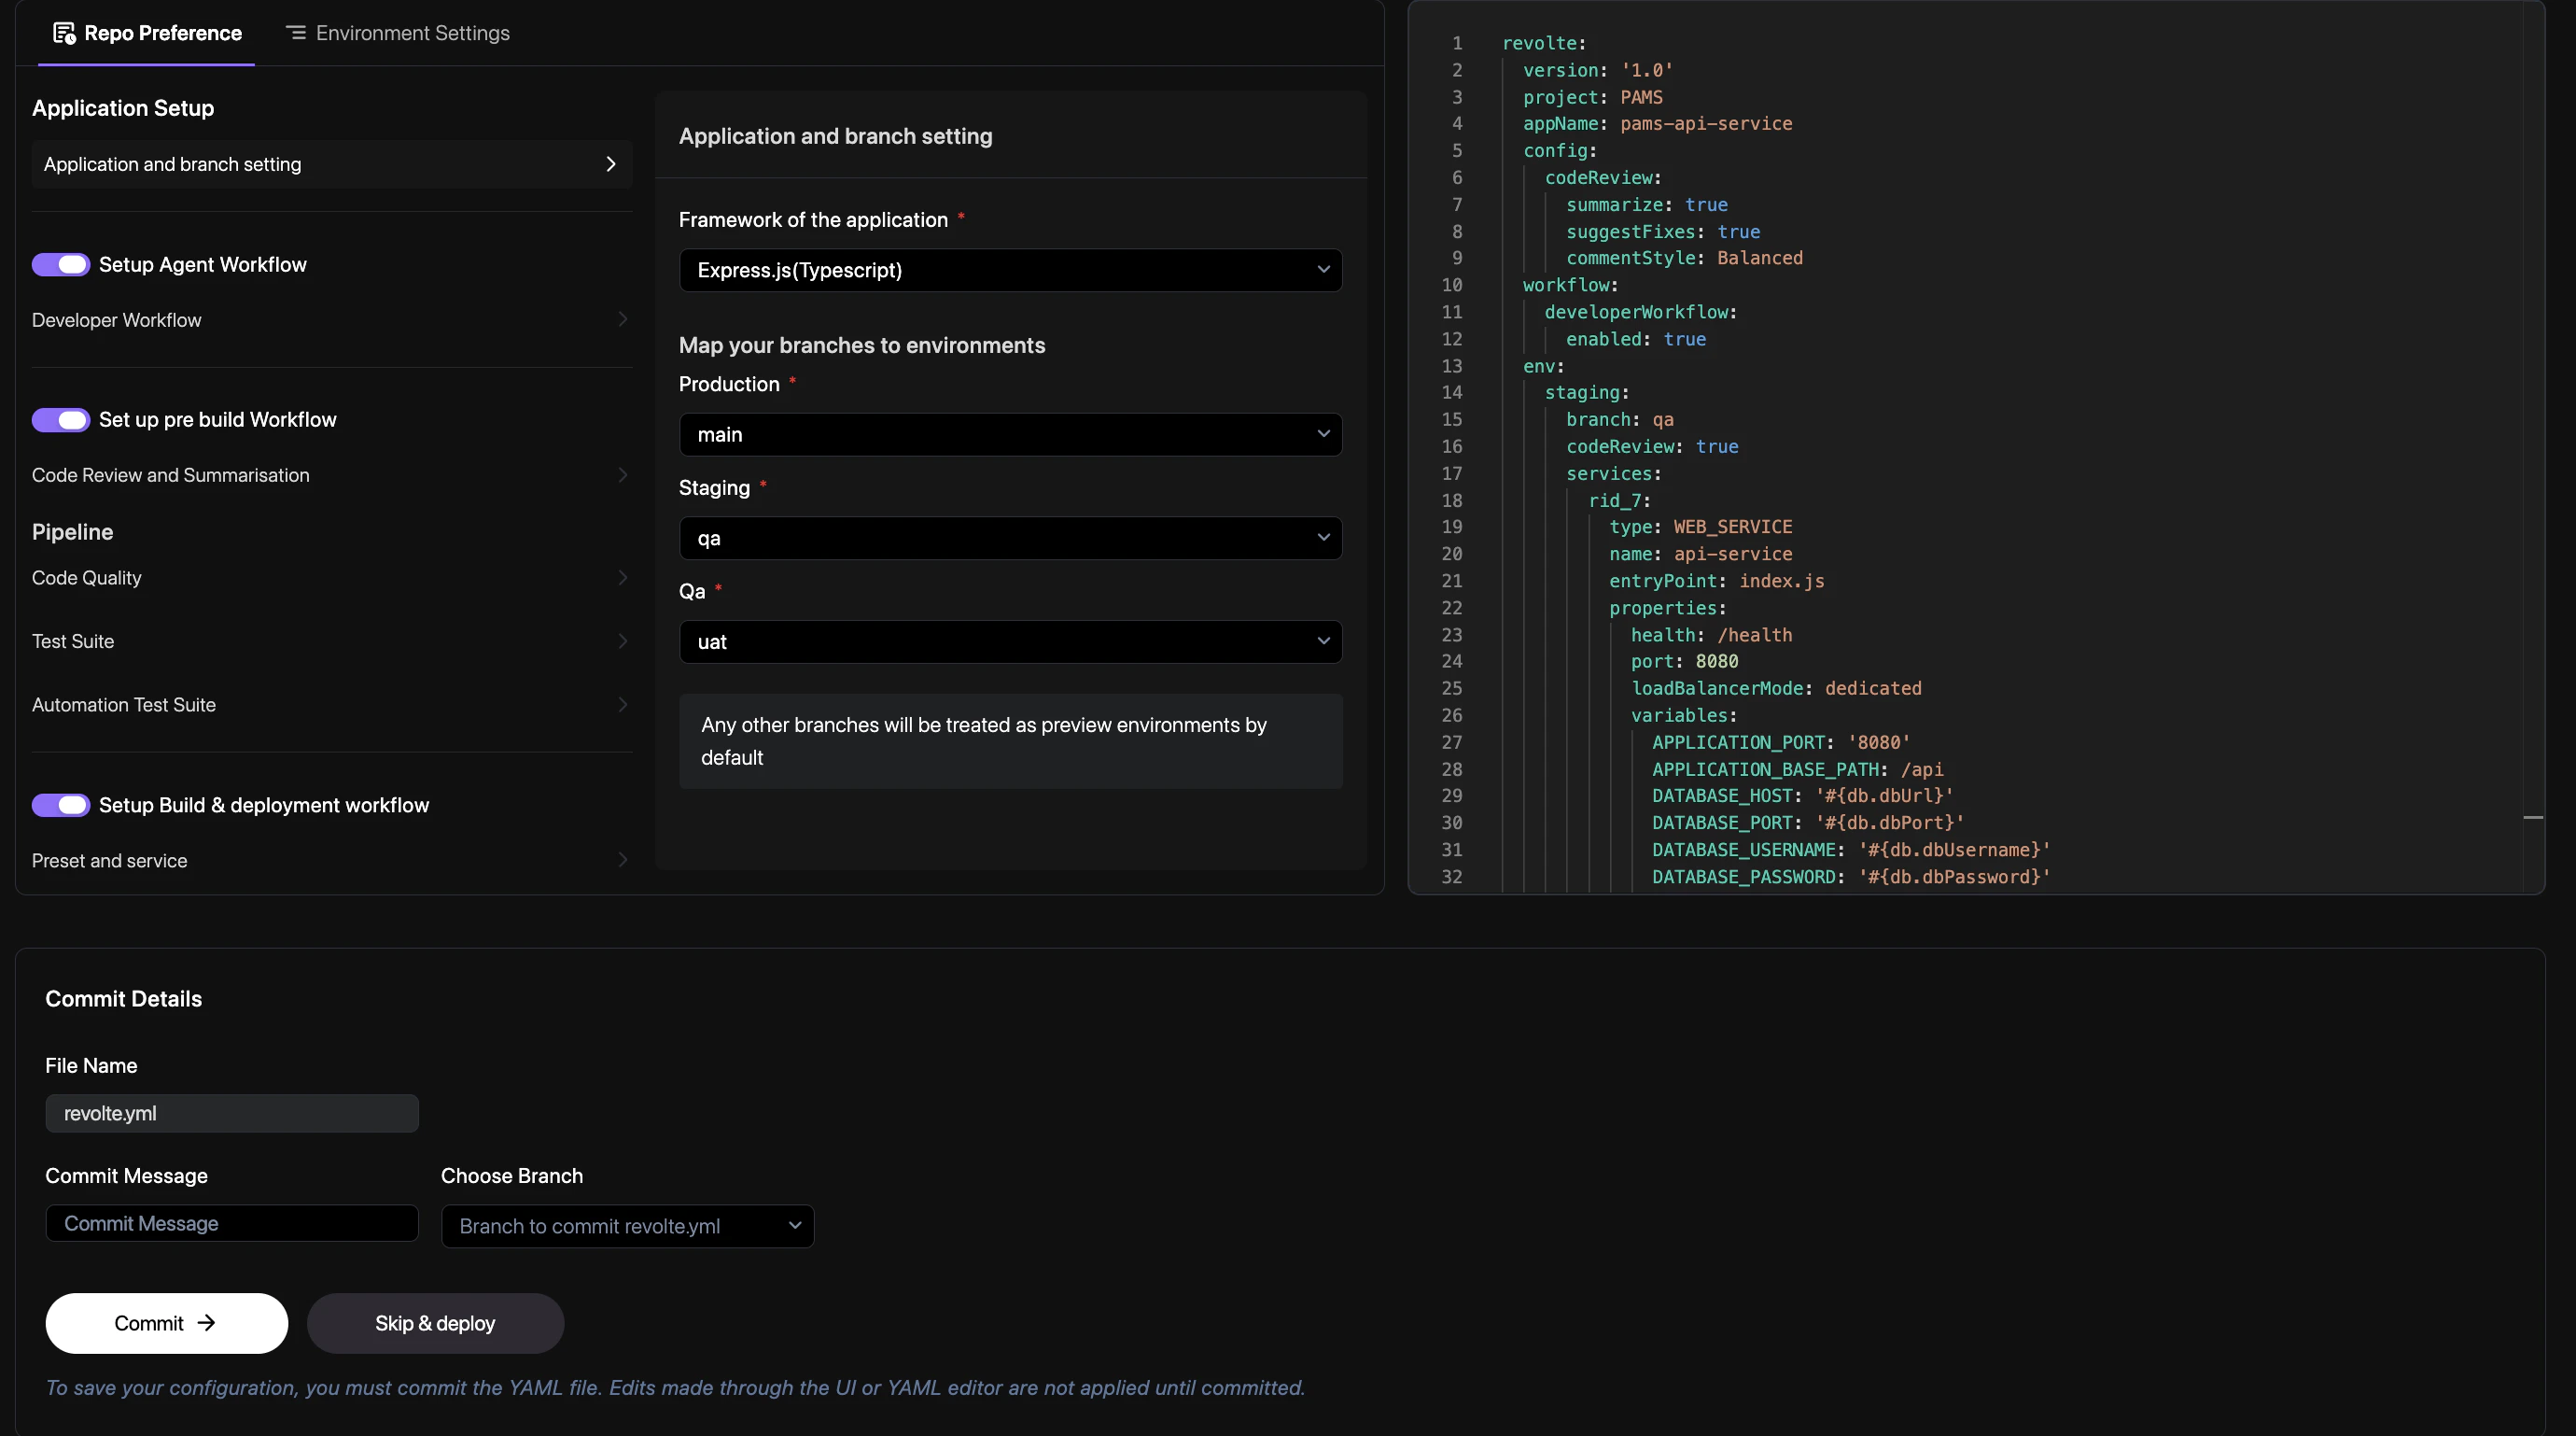Screen dimensions: 2576x1436
Task: Click YAML line 3 'project: PAMS'
Action: pyautogui.click(x=1592, y=97)
